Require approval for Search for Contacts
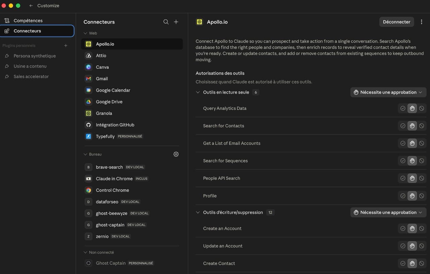 [x=412, y=126]
